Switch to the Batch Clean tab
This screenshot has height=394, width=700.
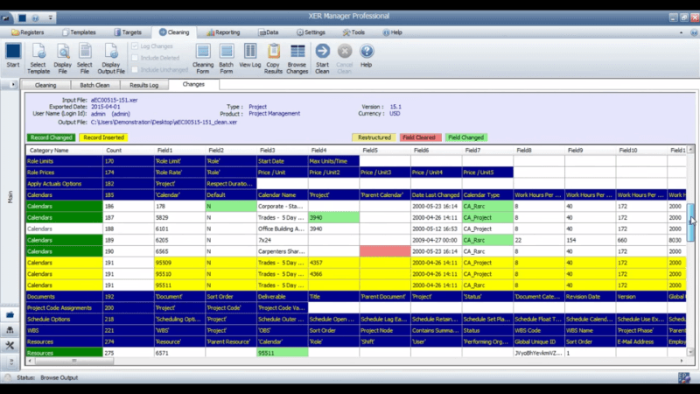(x=94, y=85)
